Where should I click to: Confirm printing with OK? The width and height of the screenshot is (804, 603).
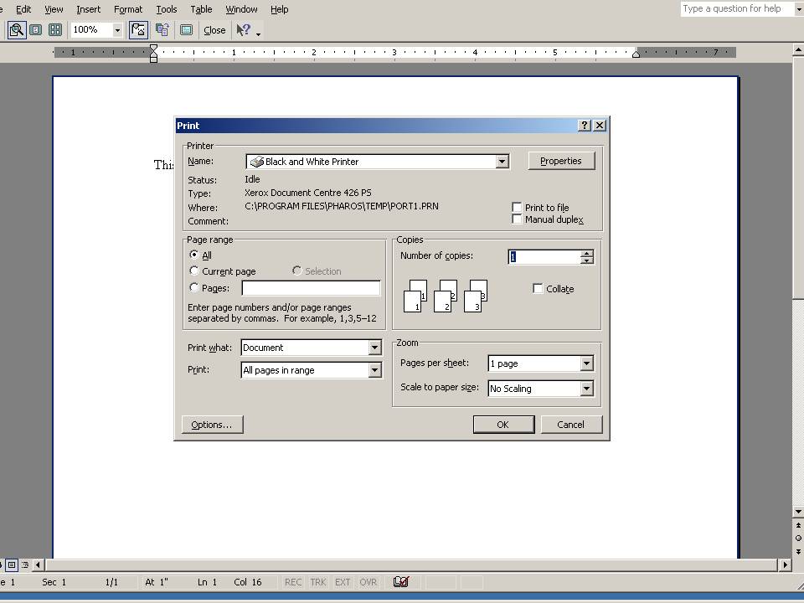pyautogui.click(x=503, y=425)
